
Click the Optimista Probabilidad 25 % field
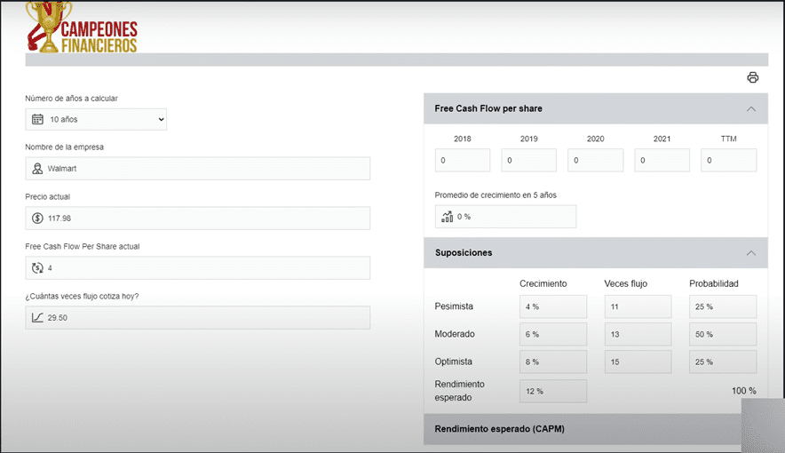point(722,362)
